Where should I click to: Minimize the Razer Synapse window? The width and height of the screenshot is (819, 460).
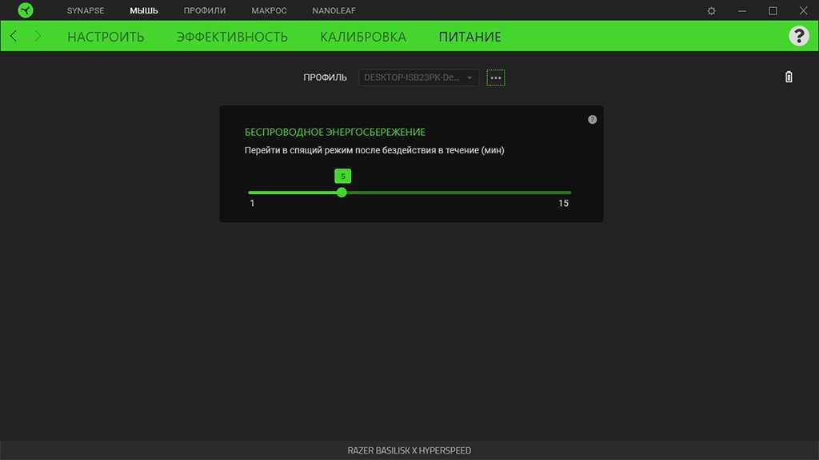click(x=742, y=10)
